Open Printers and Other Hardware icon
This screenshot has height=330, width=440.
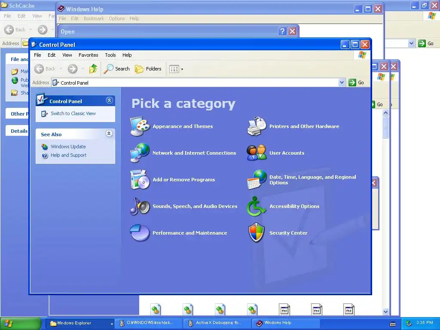[x=257, y=126]
